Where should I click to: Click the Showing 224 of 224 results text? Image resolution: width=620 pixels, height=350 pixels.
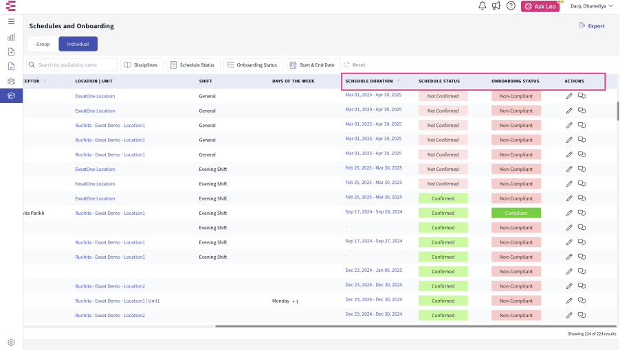coord(592,334)
